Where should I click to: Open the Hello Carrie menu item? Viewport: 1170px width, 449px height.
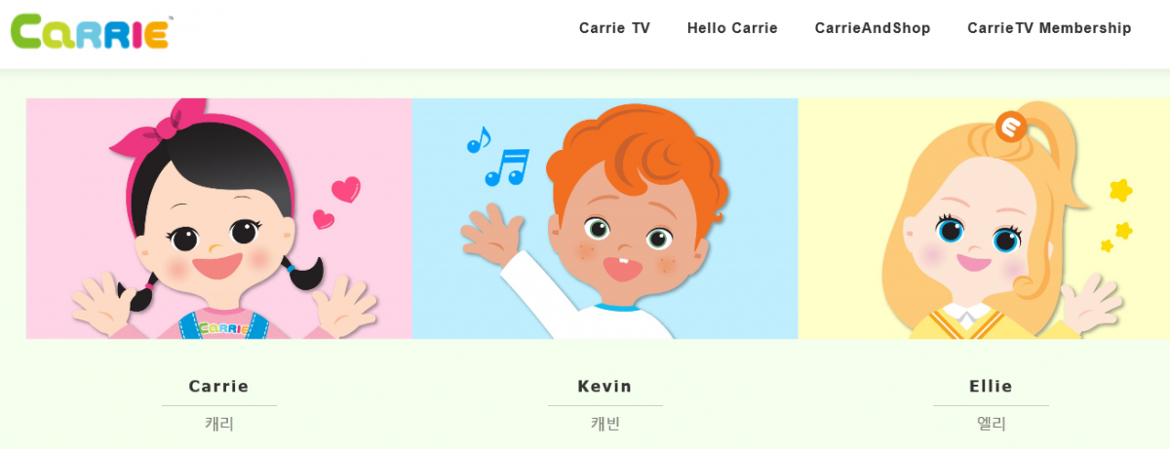point(732,28)
